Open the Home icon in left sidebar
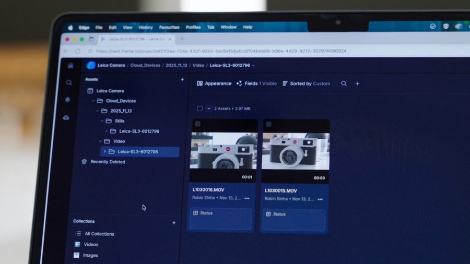 click(x=70, y=66)
